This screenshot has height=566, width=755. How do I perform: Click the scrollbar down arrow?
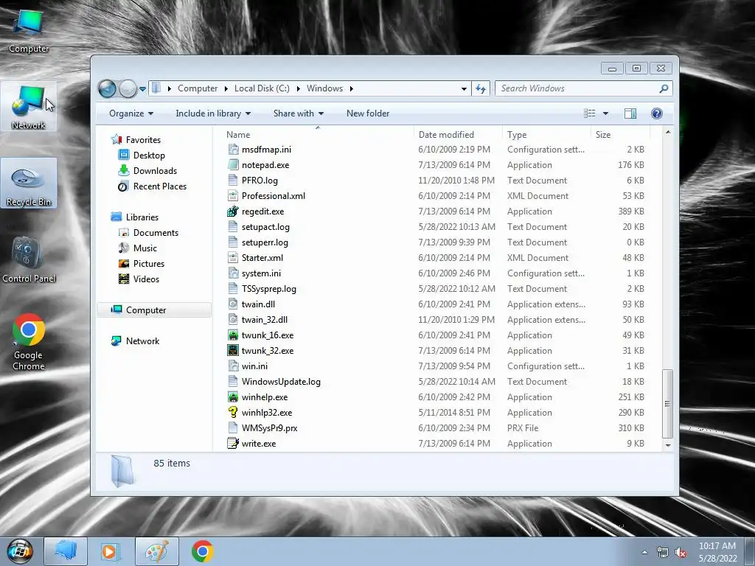[667, 445]
